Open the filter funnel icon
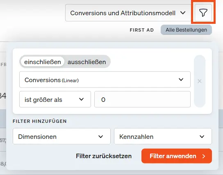223x175 pixels. [x=203, y=13]
